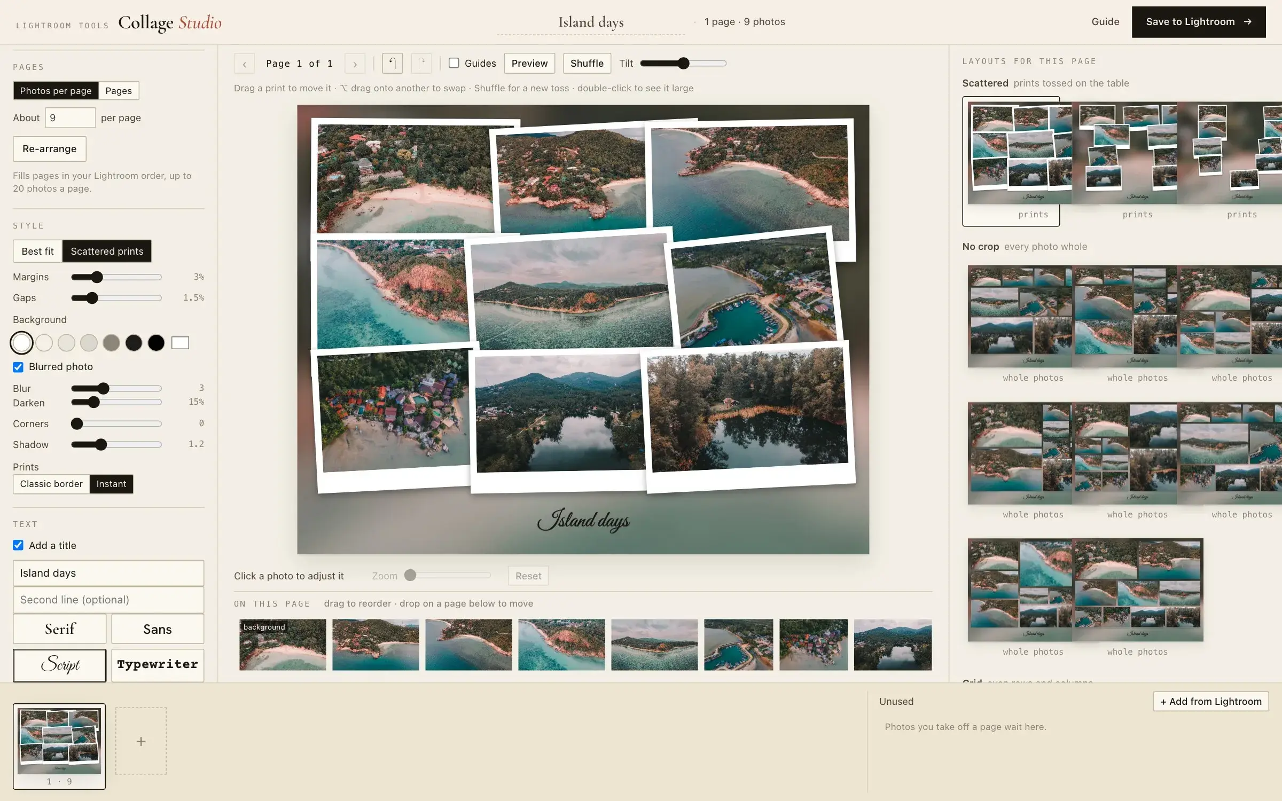This screenshot has height=801, width=1282.
Task: Open Preview of the collage
Action: click(x=529, y=63)
